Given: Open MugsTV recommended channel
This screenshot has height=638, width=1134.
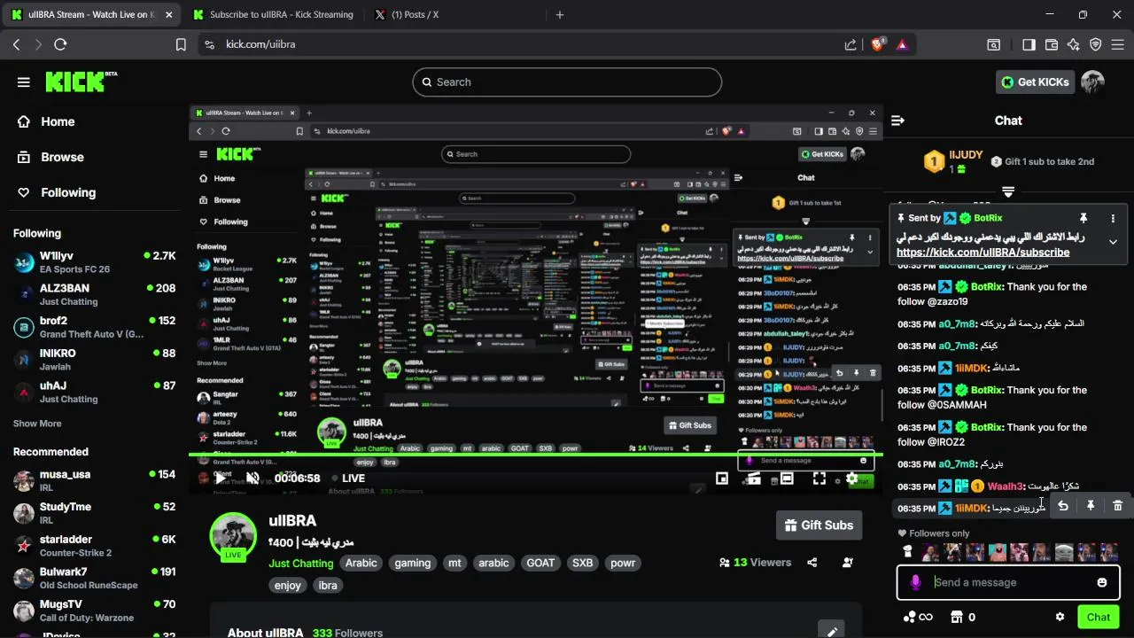Looking at the screenshot, I should tap(95, 611).
